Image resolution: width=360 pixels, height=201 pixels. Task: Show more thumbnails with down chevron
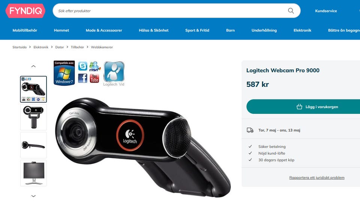pos(33,196)
